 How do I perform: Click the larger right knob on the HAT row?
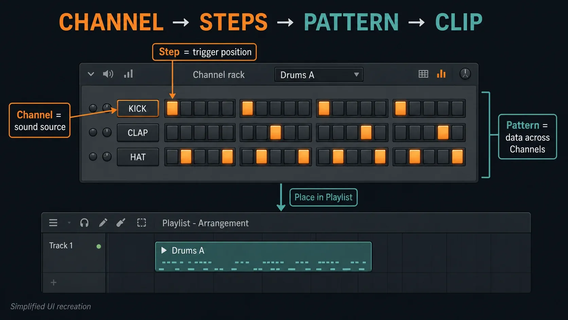pos(107,156)
